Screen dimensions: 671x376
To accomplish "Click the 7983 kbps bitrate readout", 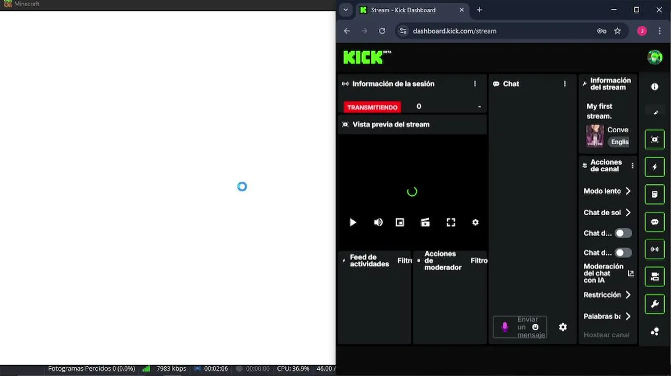I will point(171,369).
